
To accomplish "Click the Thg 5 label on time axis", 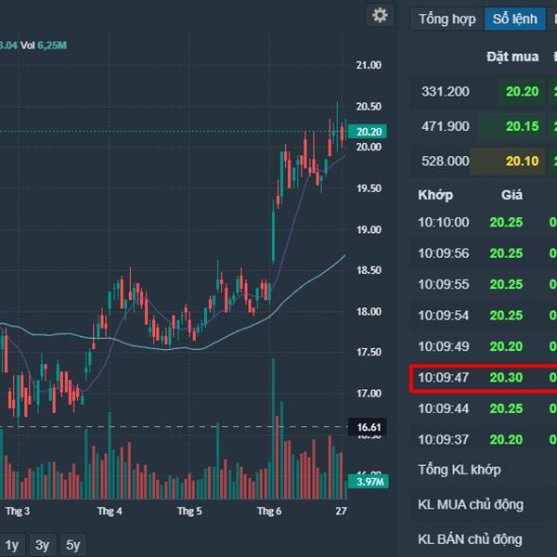I will [x=189, y=512].
